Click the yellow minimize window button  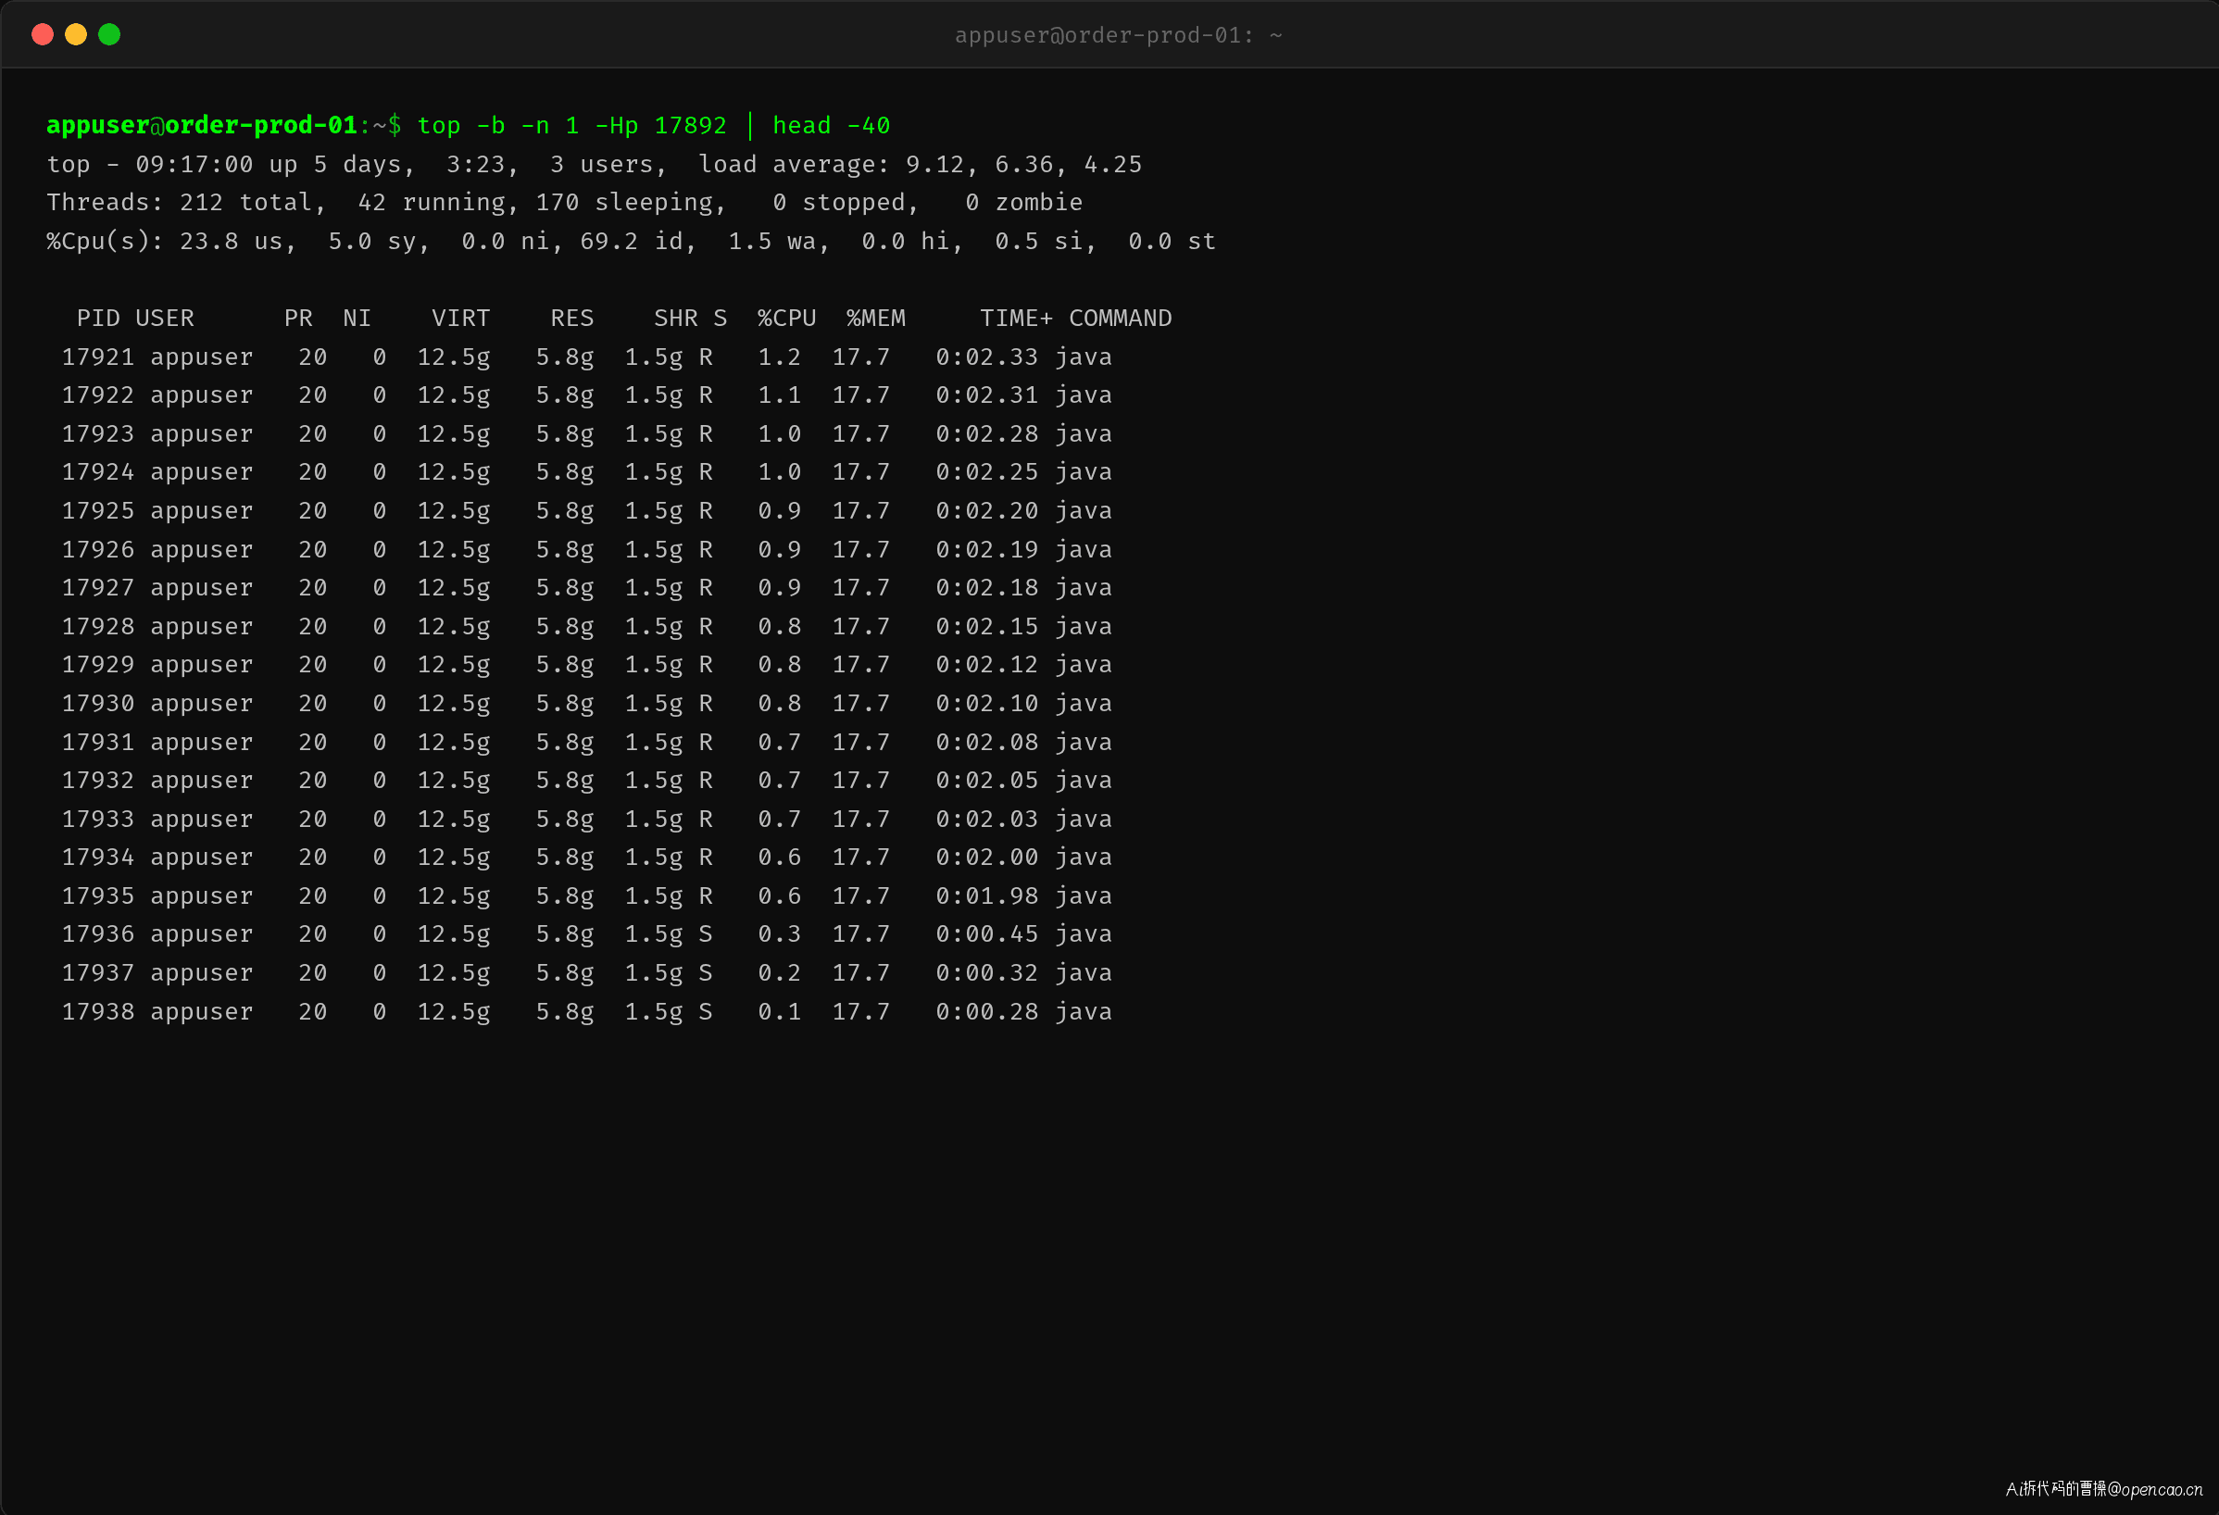coord(75,34)
